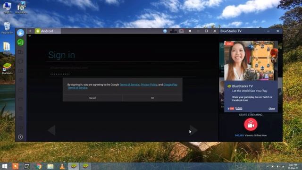The image size is (302, 170).
Task: Open BlueStacks settings gear
Action: point(190,31)
